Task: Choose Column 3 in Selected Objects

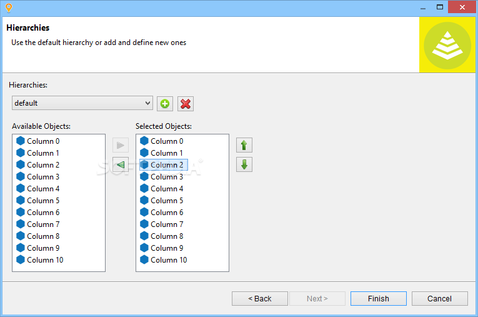Action: [162, 177]
